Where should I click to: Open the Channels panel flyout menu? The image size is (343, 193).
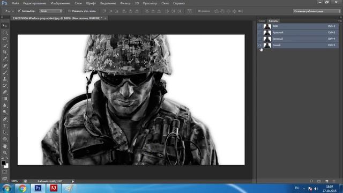340,21
